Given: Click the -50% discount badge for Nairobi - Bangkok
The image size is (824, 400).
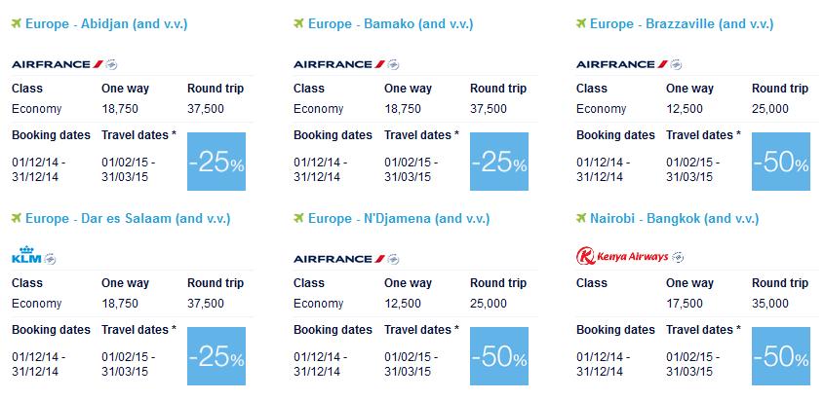Looking at the screenshot, I should tap(781, 356).
